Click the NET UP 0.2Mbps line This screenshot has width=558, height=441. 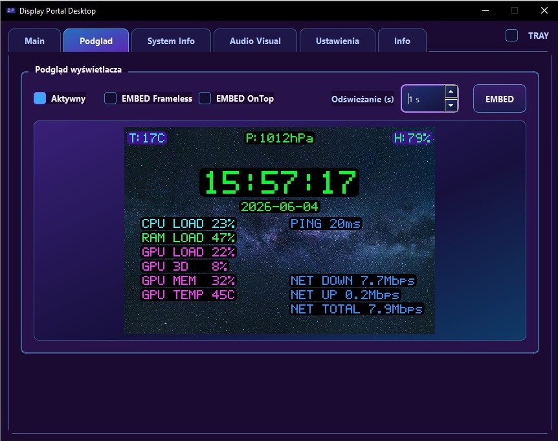tap(345, 295)
